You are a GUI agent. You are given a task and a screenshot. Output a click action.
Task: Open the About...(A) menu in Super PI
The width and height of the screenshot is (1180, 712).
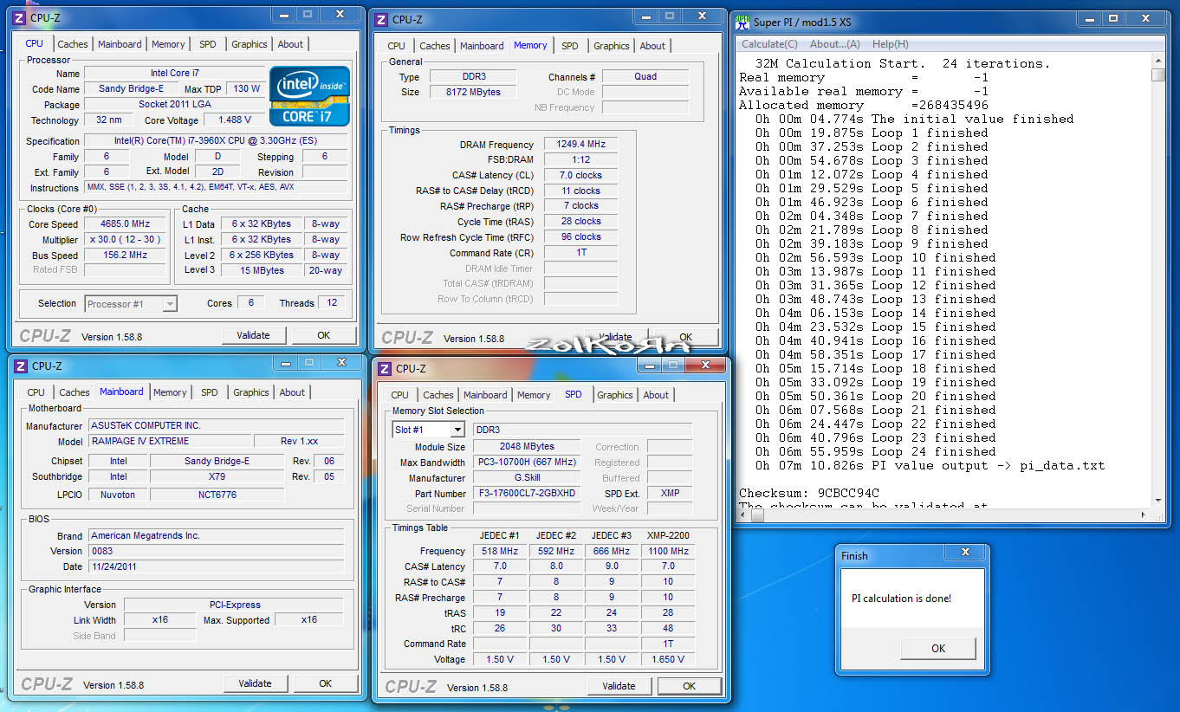(834, 44)
